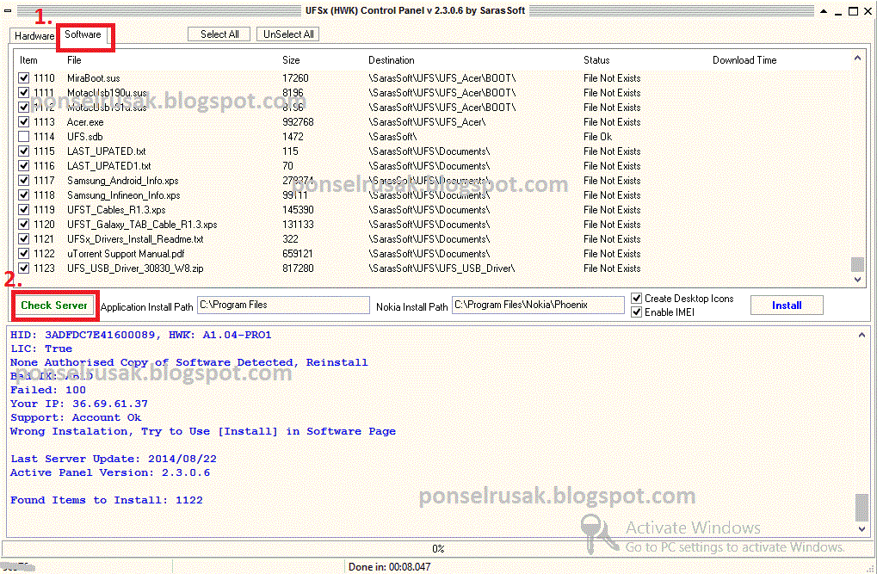Click log panel scroll down arrow
The image size is (877, 574).
click(862, 528)
